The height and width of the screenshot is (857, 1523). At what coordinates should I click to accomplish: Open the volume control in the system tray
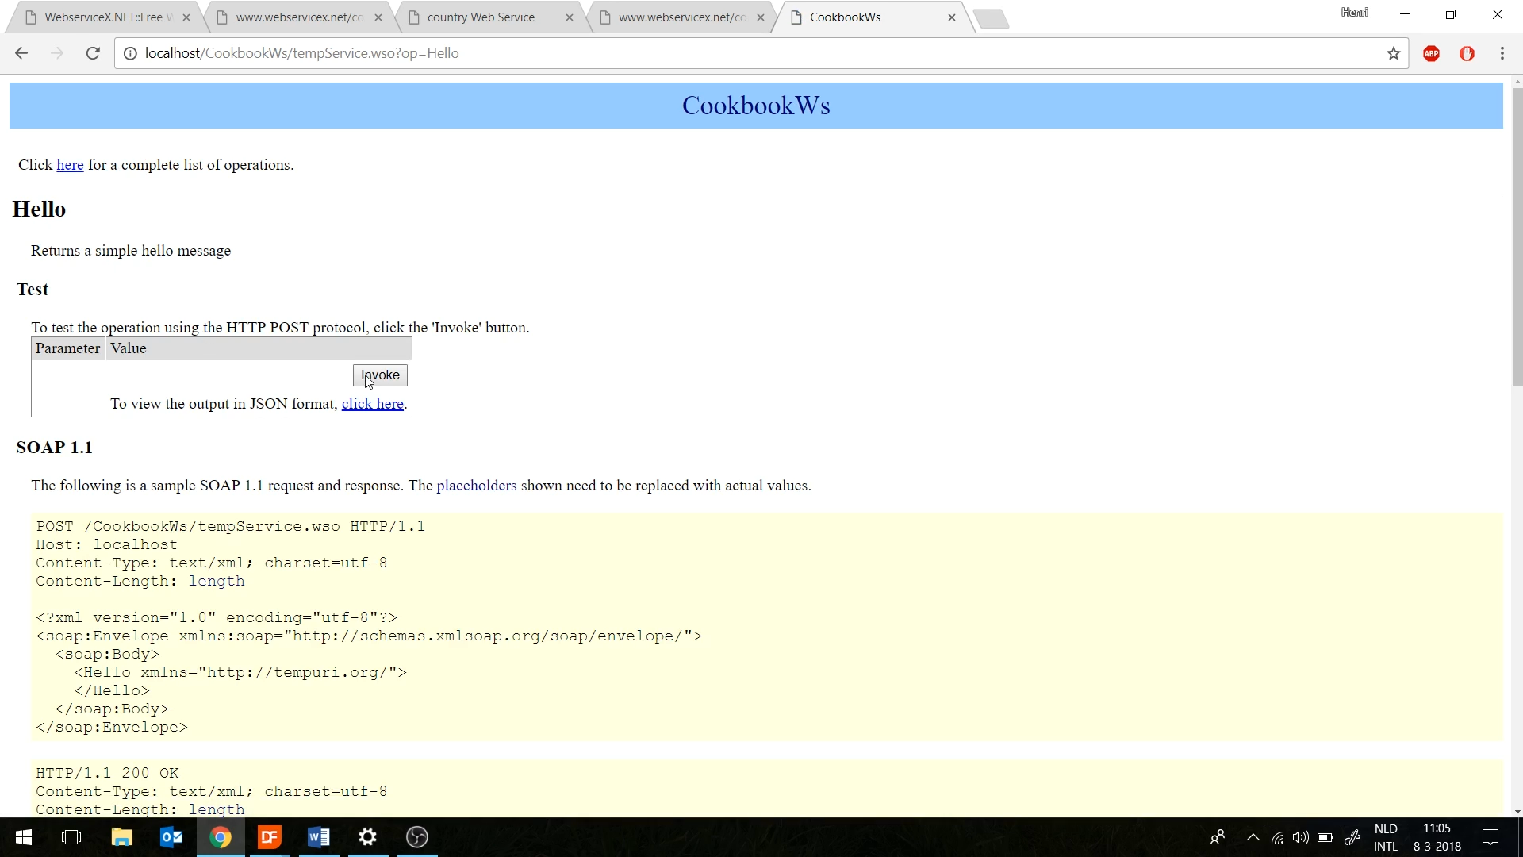tap(1300, 837)
